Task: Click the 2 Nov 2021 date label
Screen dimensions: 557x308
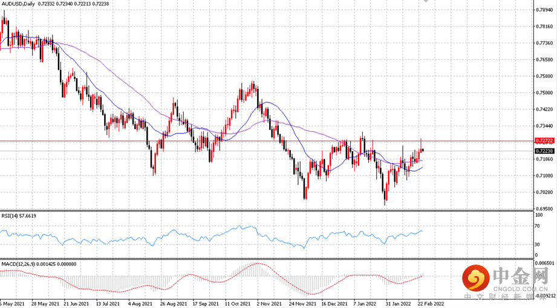Action: point(269,304)
